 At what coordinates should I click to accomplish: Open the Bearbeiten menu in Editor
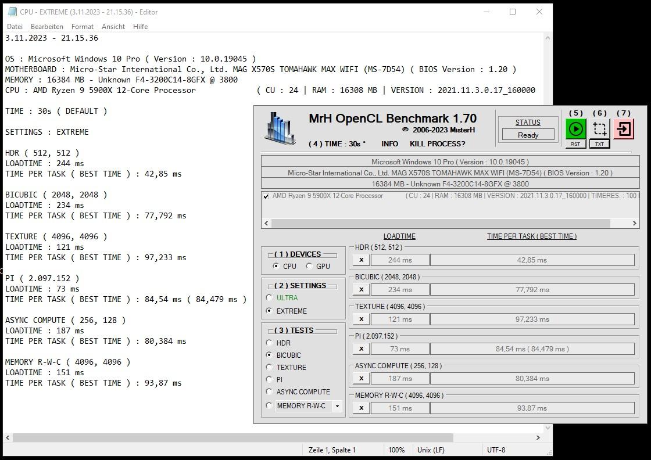pos(47,27)
